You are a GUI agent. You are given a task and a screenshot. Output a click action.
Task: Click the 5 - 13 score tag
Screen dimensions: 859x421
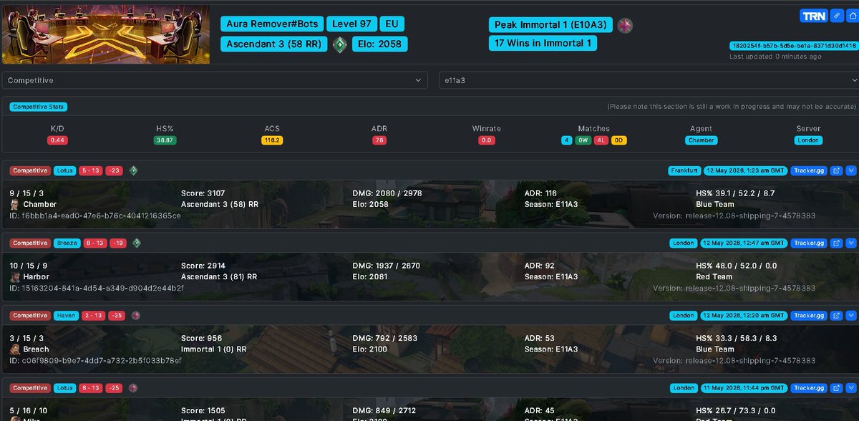[89, 170]
